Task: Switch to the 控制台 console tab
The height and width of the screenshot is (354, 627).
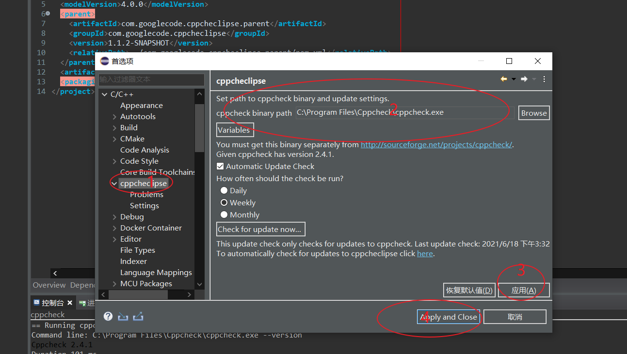Action: point(53,303)
